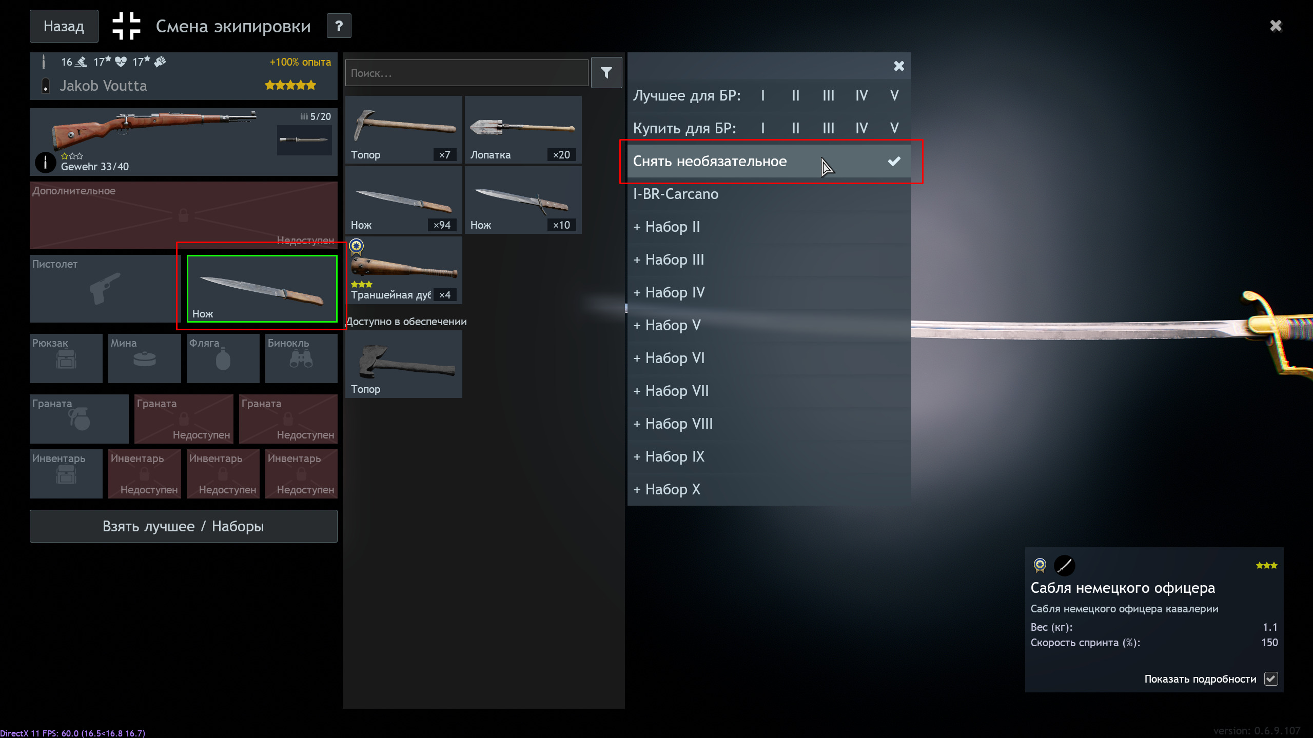
Task: Pick tier IV in Купить для БР
Action: 861,128
